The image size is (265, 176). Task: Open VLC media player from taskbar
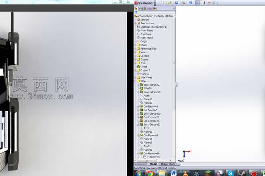click(185, 173)
